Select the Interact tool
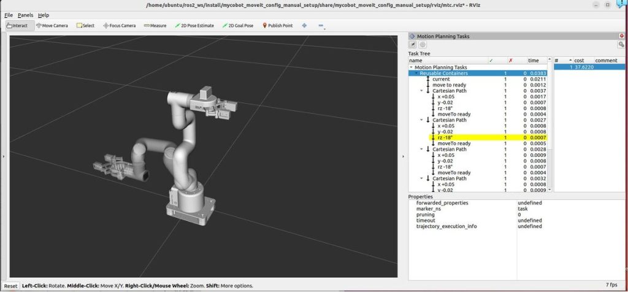 [x=17, y=25]
